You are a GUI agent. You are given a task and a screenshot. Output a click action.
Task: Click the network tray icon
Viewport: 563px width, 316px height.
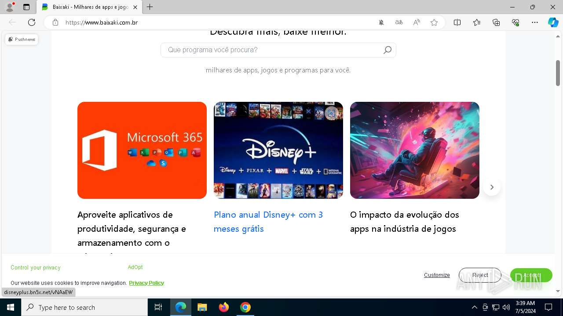(496, 307)
